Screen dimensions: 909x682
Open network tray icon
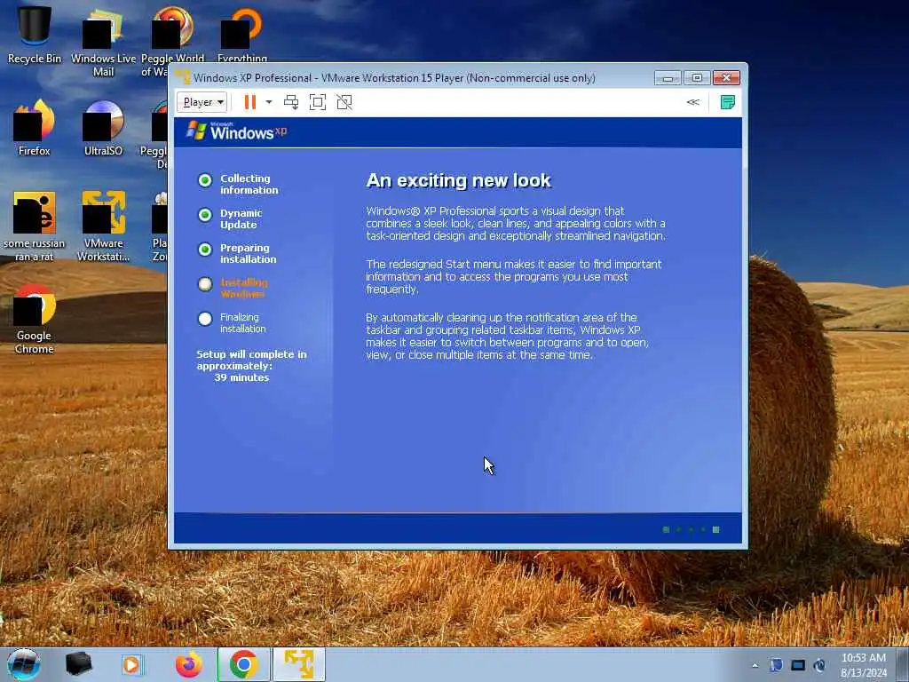798,665
